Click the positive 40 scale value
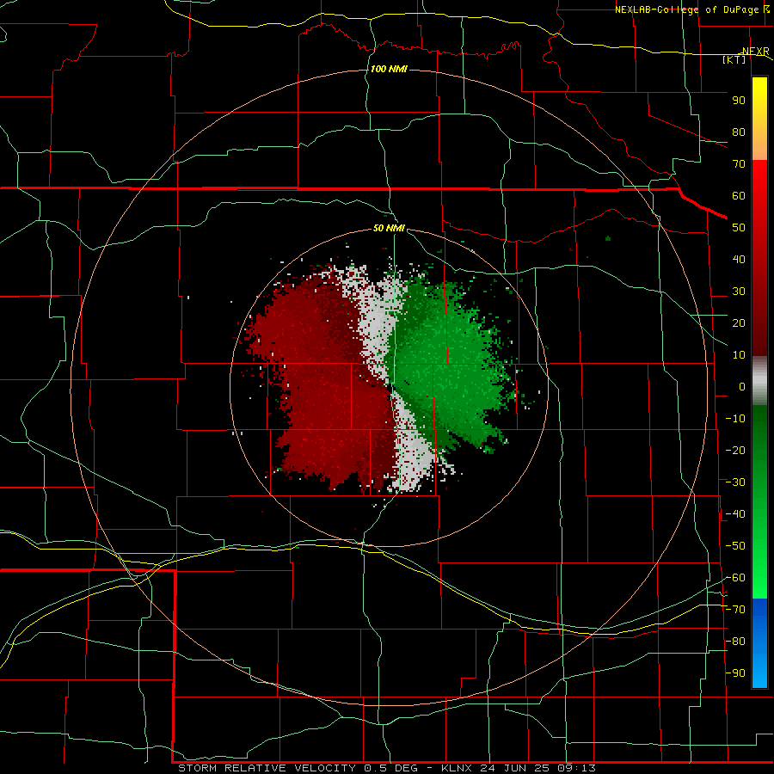The image size is (774, 774). 739,259
